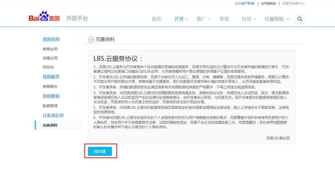This screenshot has width=335, height=172.
Task: Select 变现 in the navigation bar
Action: (224, 19)
